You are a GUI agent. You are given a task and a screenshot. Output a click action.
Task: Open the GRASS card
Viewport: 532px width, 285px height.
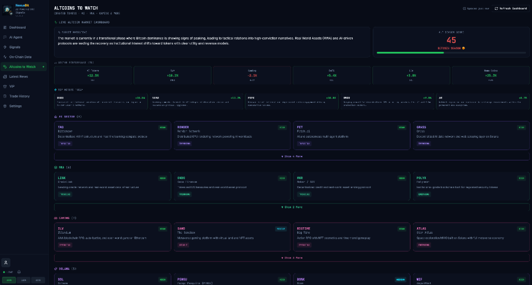471,135
